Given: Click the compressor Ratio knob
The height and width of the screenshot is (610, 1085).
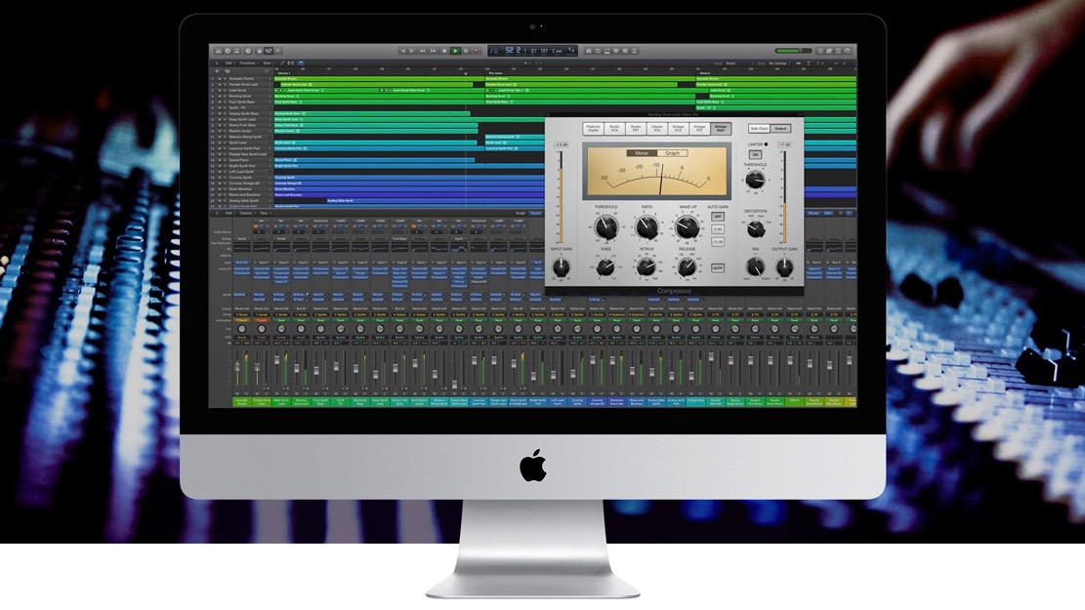Looking at the screenshot, I should [x=646, y=228].
